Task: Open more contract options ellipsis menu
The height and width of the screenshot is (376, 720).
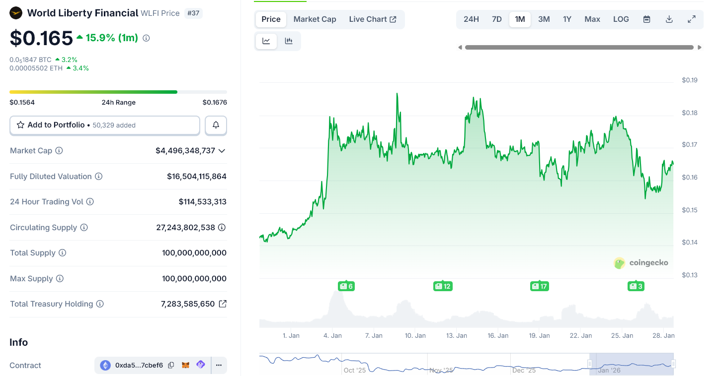Action: pos(219,365)
